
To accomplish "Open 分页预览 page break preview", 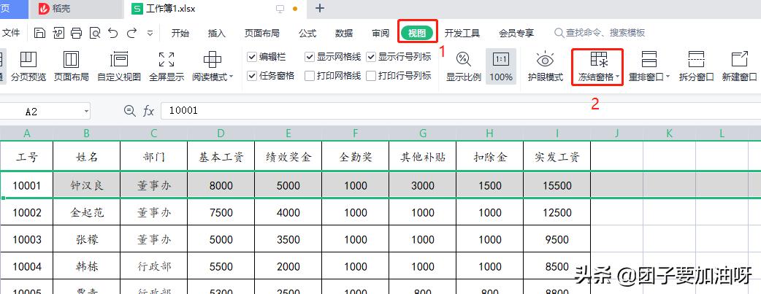I will coord(28,66).
